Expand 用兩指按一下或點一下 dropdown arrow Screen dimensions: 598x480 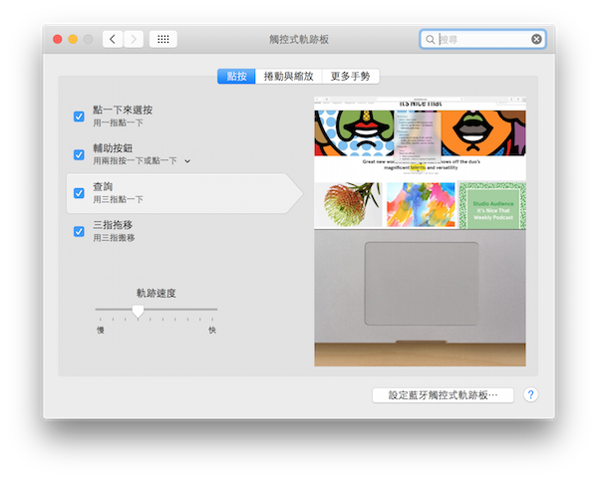pos(187,161)
